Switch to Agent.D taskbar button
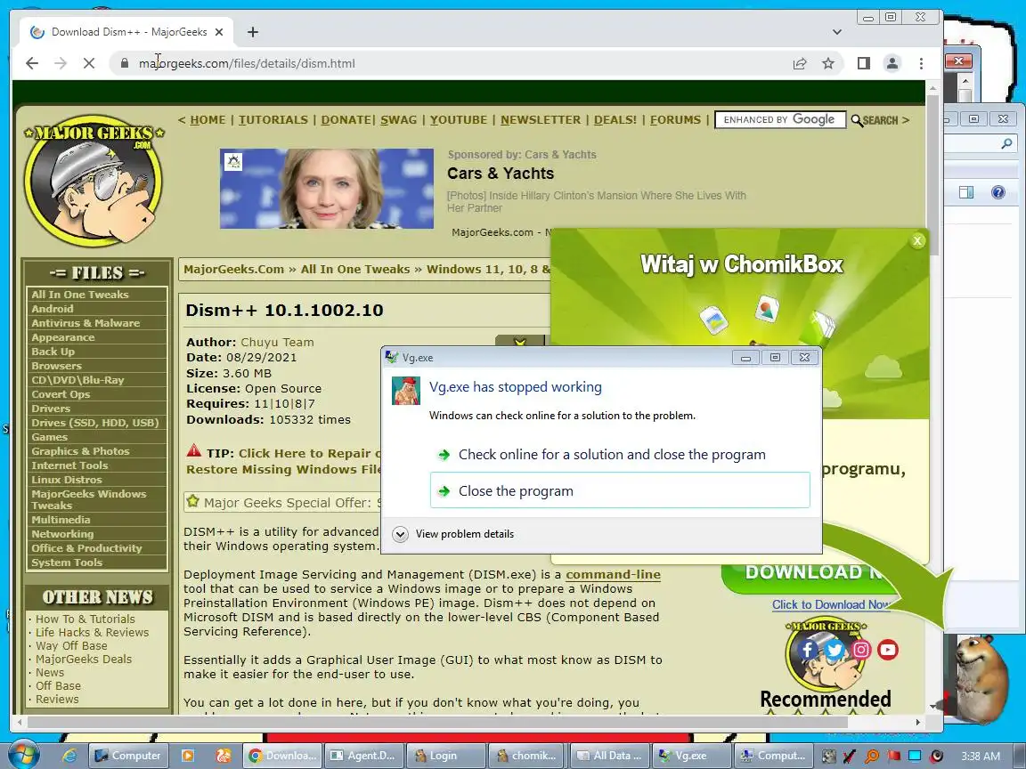The height and width of the screenshot is (769, 1026). point(364,756)
